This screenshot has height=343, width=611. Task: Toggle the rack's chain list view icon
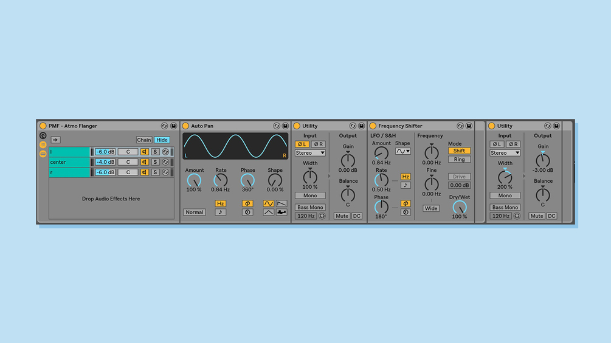point(43,144)
